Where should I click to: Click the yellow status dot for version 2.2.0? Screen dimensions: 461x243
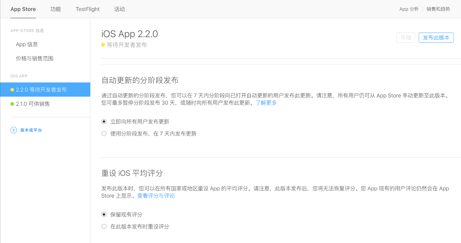pyautogui.click(x=12, y=90)
